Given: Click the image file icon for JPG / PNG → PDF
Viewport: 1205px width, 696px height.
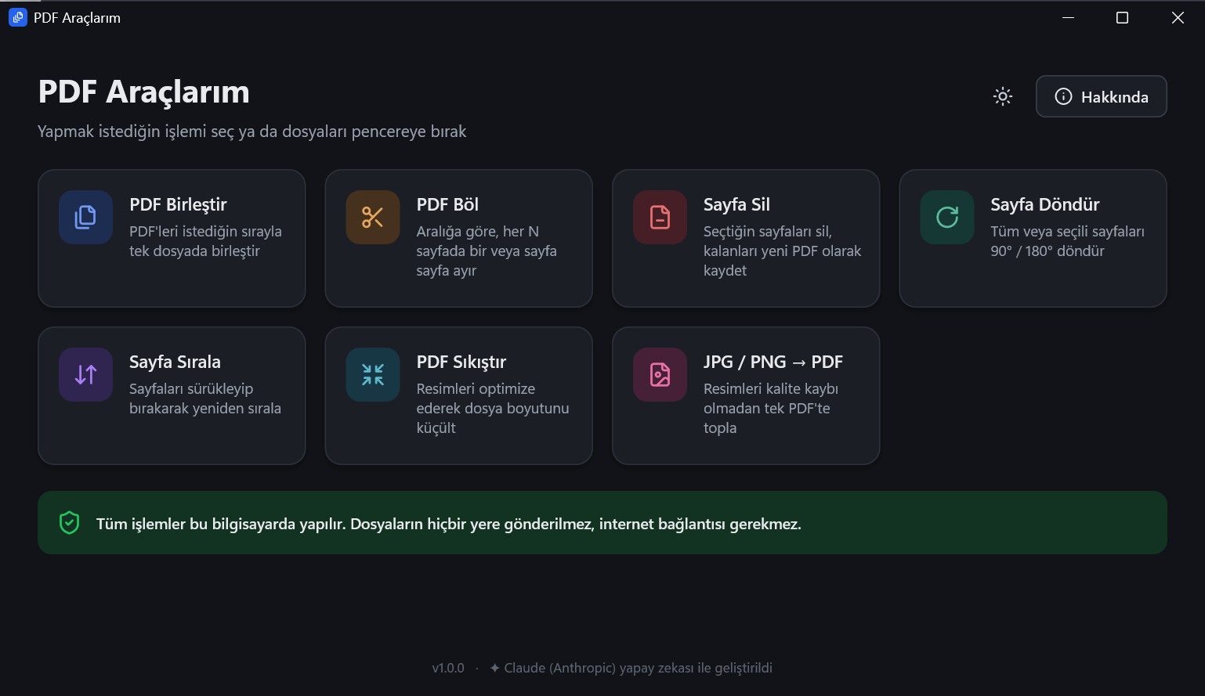Looking at the screenshot, I should pyautogui.click(x=660, y=375).
